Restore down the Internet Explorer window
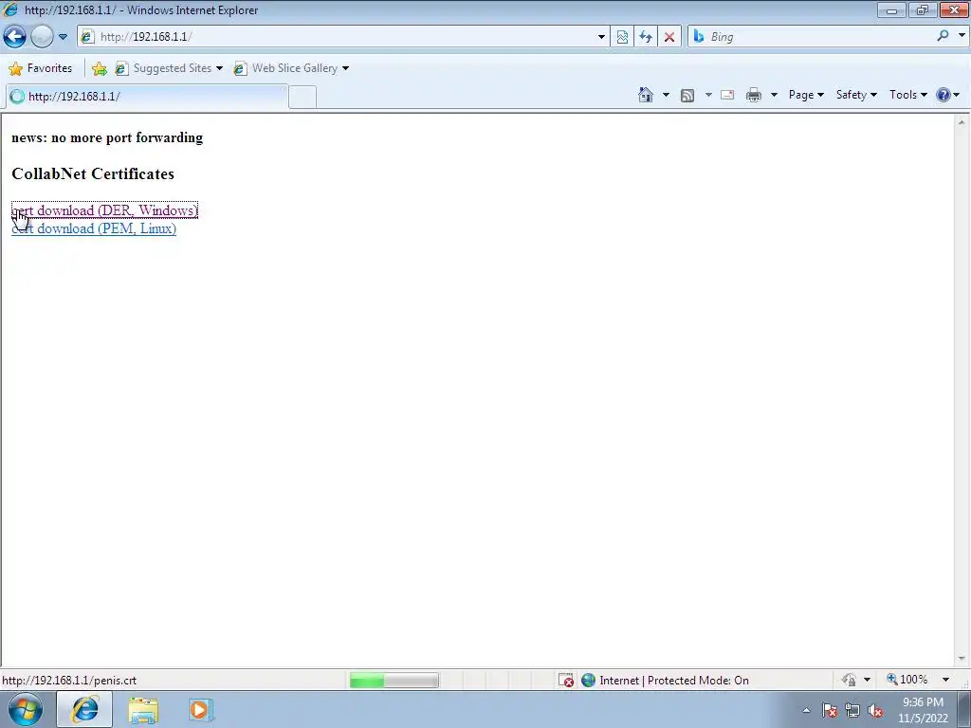The image size is (971, 728). coord(922,9)
